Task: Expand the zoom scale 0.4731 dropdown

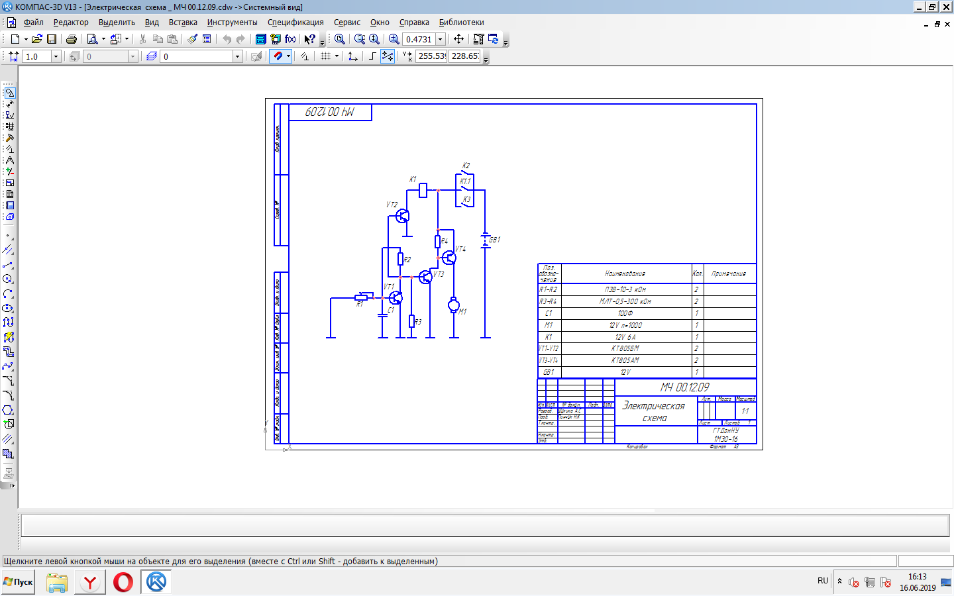Action: (x=440, y=39)
